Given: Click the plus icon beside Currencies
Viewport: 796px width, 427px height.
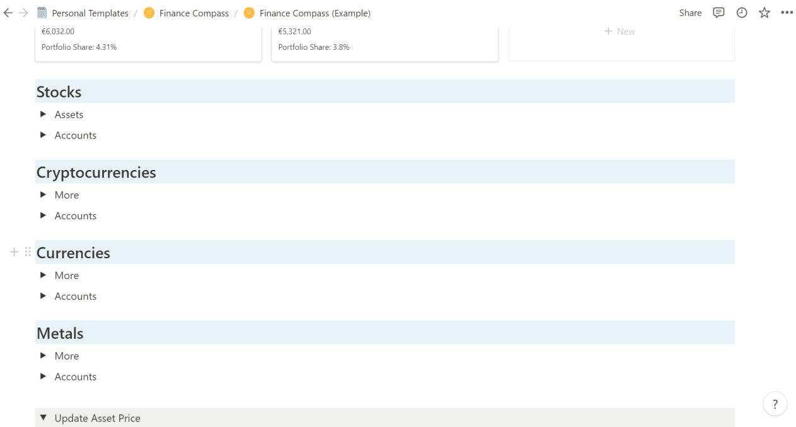Looking at the screenshot, I should click(x=14, y=252).
